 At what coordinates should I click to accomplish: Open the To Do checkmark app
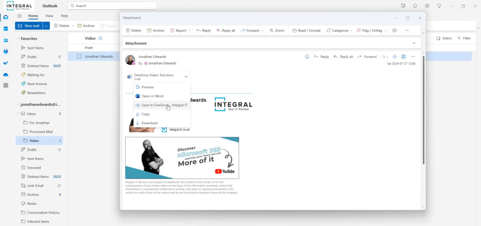pyautogui.click(x=6, y=63)
